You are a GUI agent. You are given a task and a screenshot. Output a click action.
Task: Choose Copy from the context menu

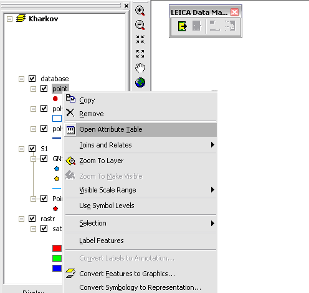click(141, 100)
